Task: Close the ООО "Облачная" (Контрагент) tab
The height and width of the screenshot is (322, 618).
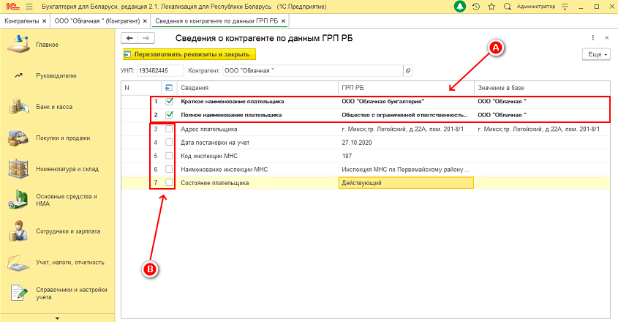Action: tap(145, 21)
